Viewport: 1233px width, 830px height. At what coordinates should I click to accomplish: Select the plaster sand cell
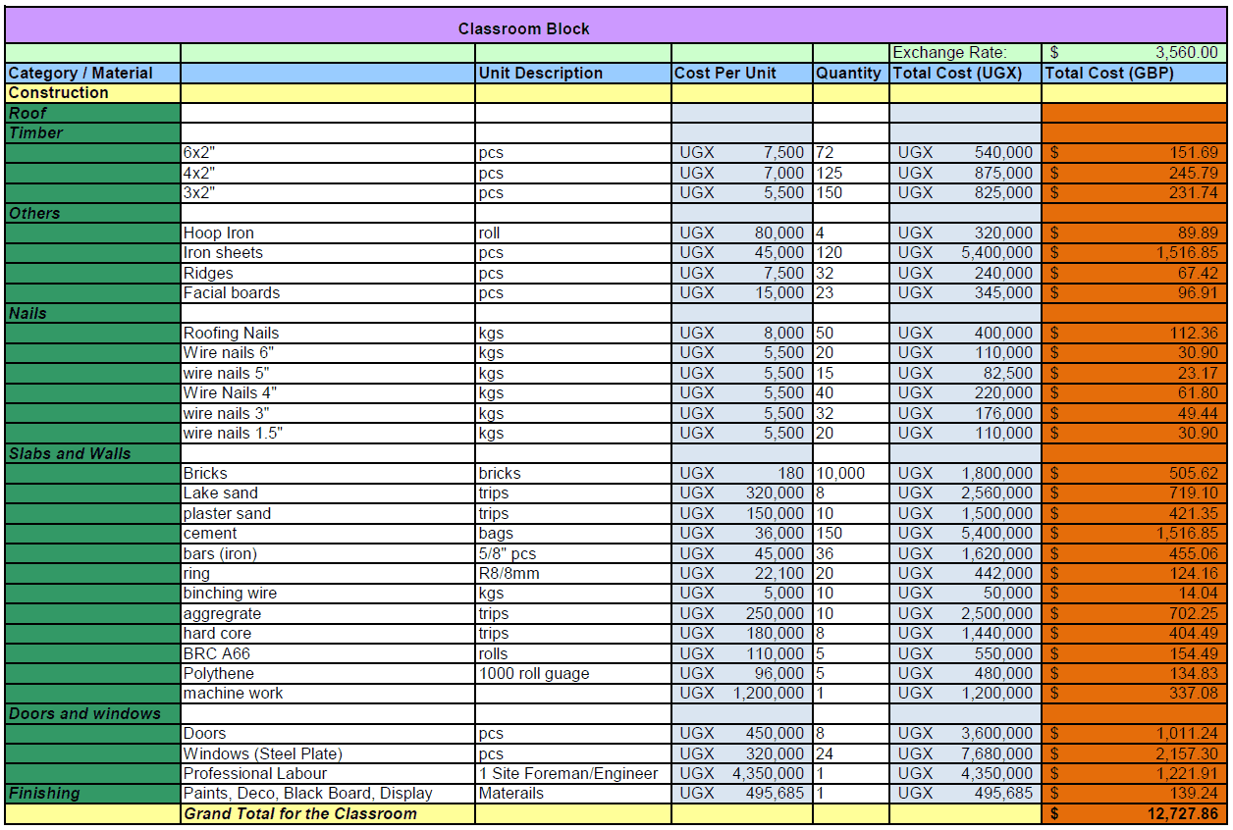click(328, 513)
